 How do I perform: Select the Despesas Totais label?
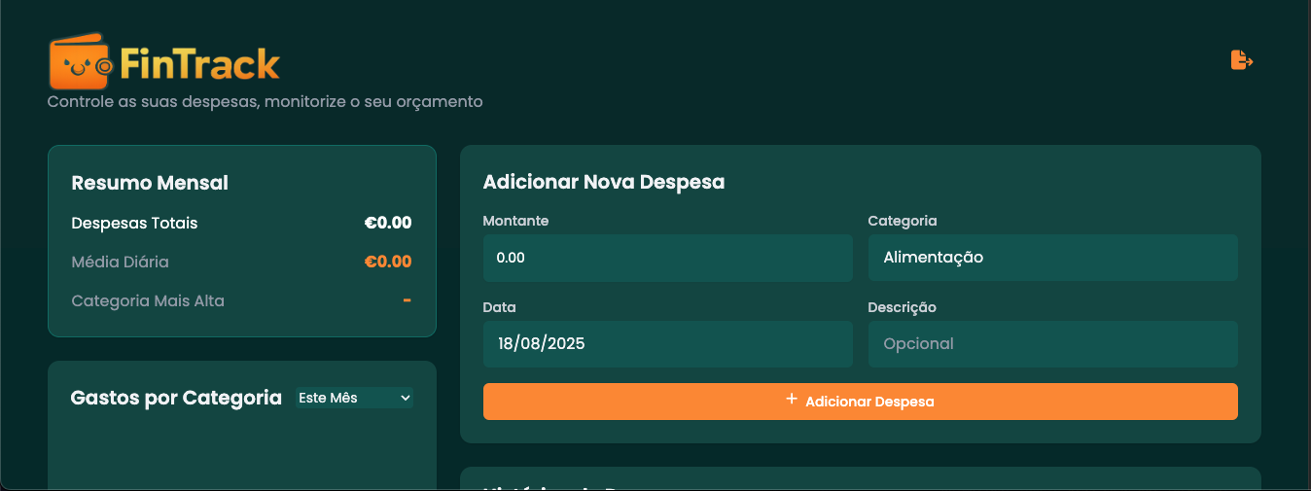[x=134, y=223]
